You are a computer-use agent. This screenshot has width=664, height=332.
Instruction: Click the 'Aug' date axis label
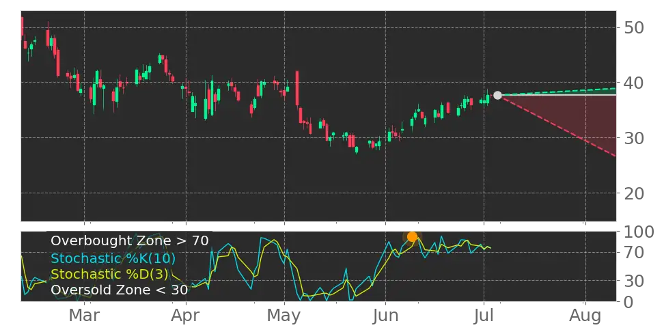click(x=585, y=316)
